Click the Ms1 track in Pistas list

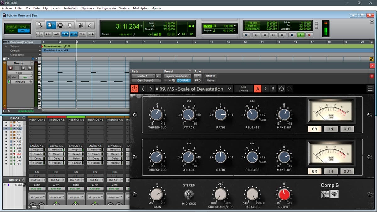coord(19,154)
